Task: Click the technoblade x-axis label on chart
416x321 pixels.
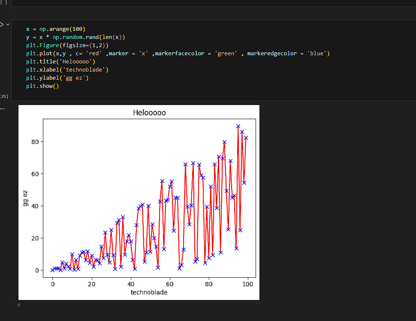Action: 149,292
